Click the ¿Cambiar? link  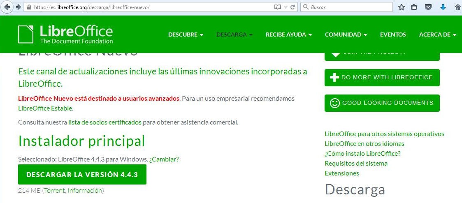[164, 159]
